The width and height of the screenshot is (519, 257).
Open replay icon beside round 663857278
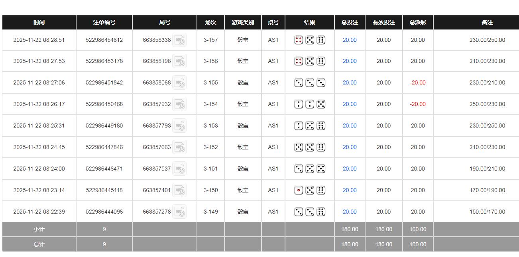pos(179,212)
